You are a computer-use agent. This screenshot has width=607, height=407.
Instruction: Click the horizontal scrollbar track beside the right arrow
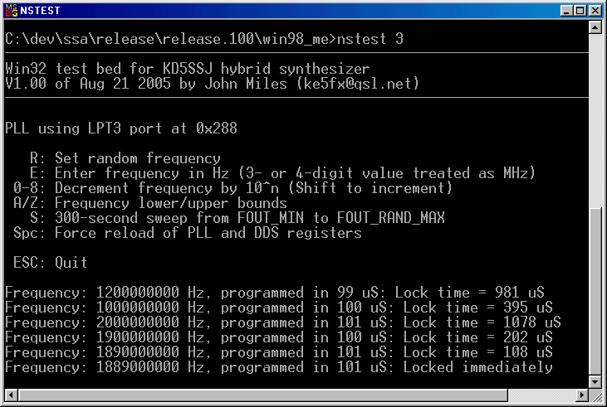point(541,395)
